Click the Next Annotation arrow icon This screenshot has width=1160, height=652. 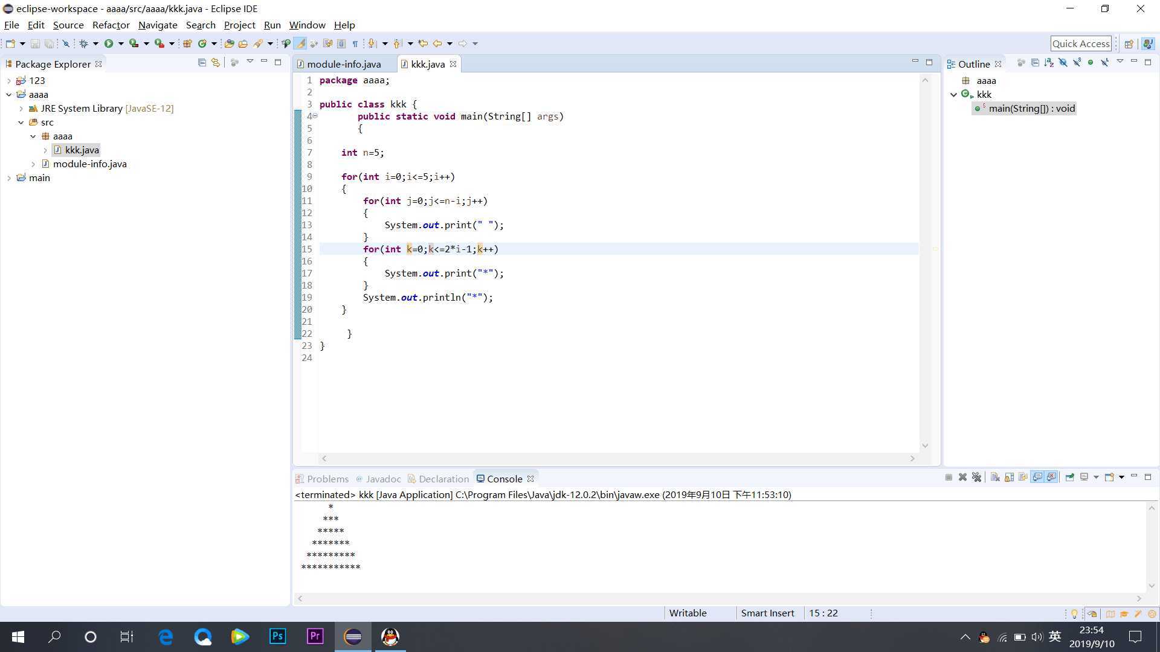coord(372,43)
